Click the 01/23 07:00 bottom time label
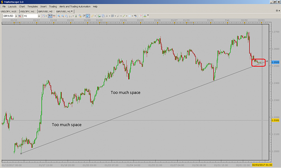This screenshot has height=168, width=281. point(112,165)
